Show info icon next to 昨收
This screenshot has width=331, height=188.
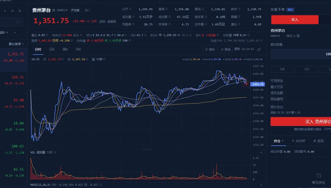(239, 9)
